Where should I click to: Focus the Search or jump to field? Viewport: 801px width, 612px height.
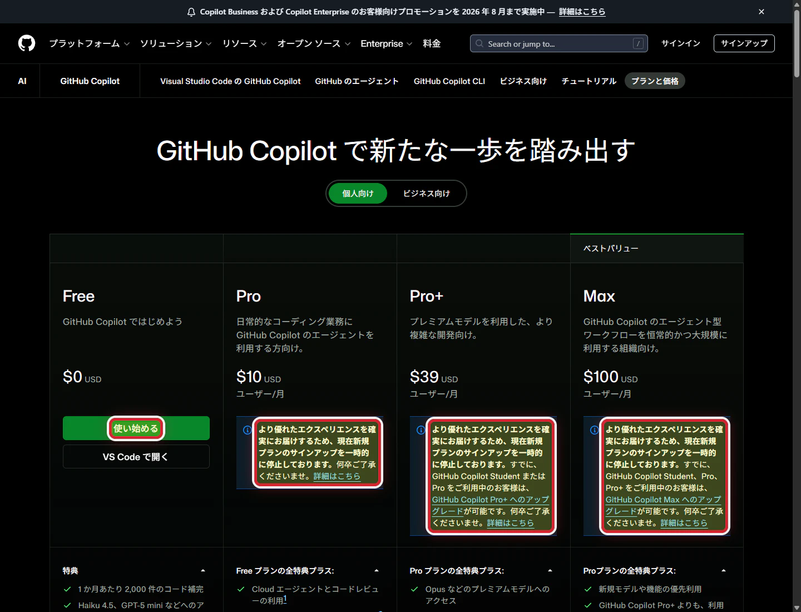pos(559,43)
